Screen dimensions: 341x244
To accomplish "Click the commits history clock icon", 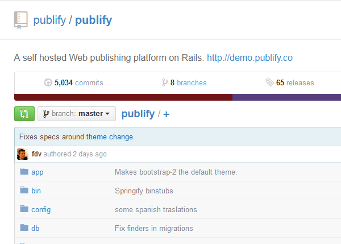I will coord(48,82).
